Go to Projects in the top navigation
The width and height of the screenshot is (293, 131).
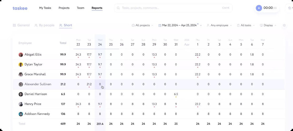[x=64, y=8]
